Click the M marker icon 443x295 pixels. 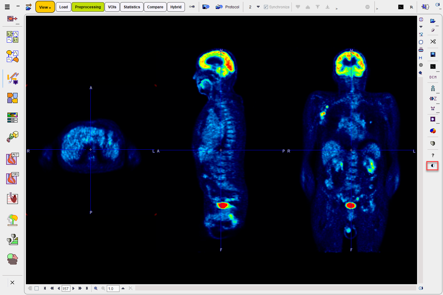pos(421,58)
